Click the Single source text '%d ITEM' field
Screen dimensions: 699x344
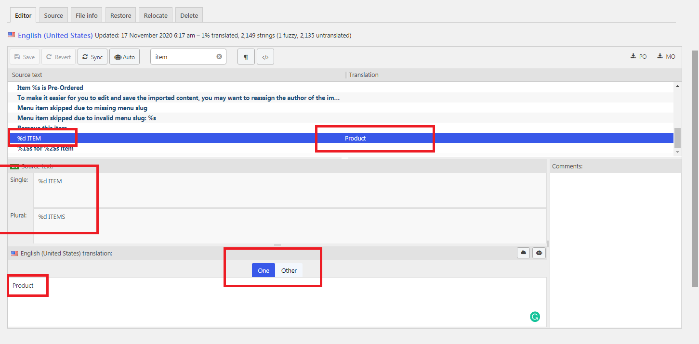290,190
